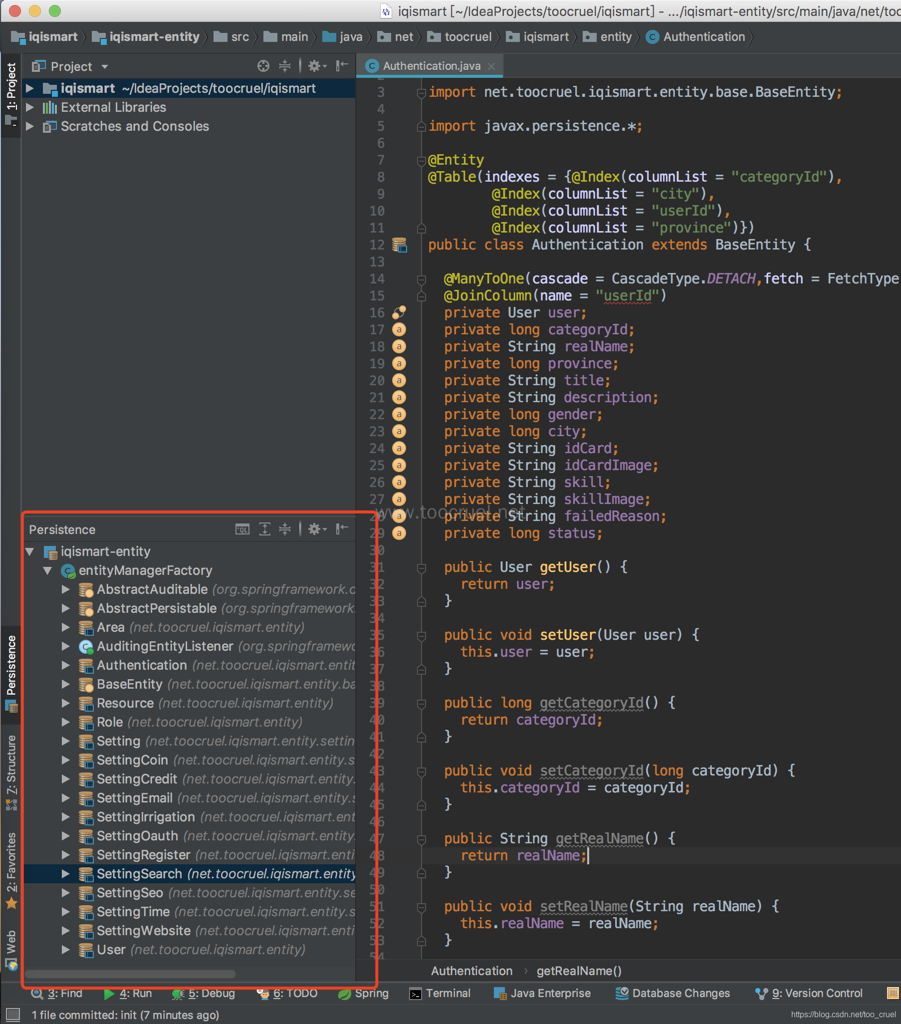901x1024 pixels.
Task: Open the 9: Version Control tool window
Action: [809, 994]
